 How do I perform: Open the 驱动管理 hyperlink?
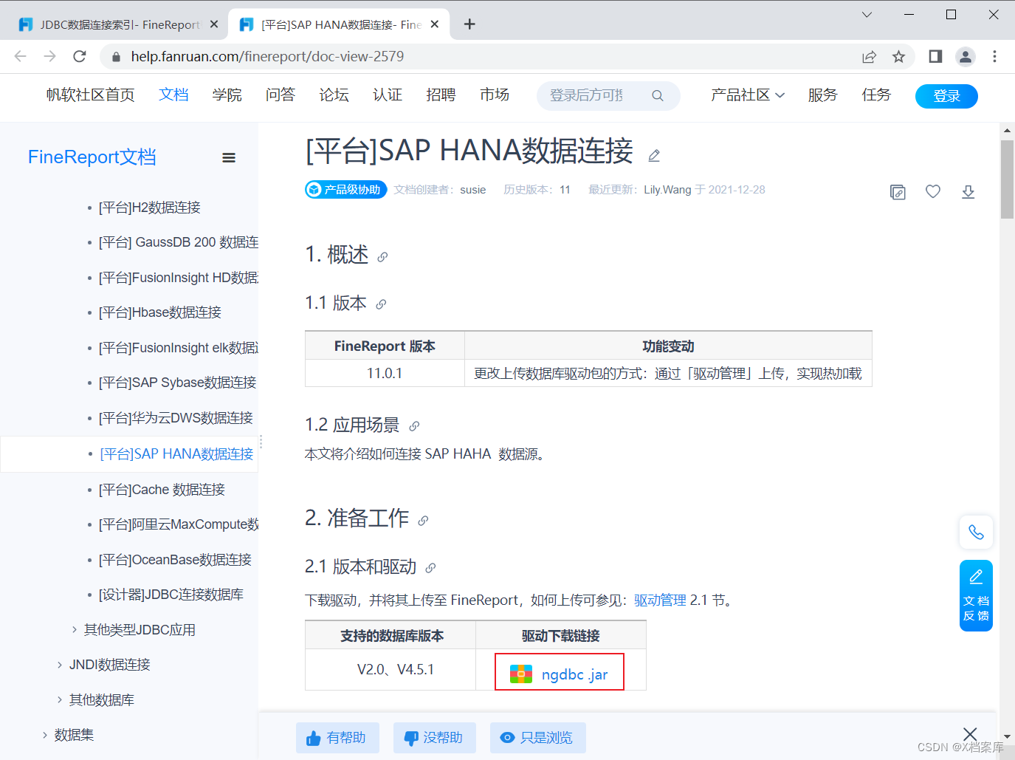coord(660,600)
